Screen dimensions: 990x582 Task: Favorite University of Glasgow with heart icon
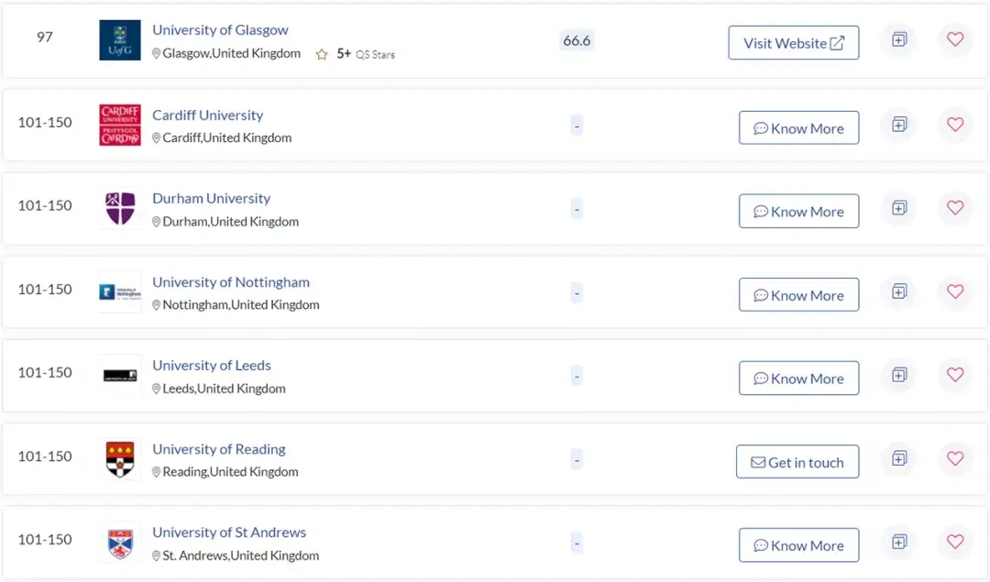(x=954, y=39)
